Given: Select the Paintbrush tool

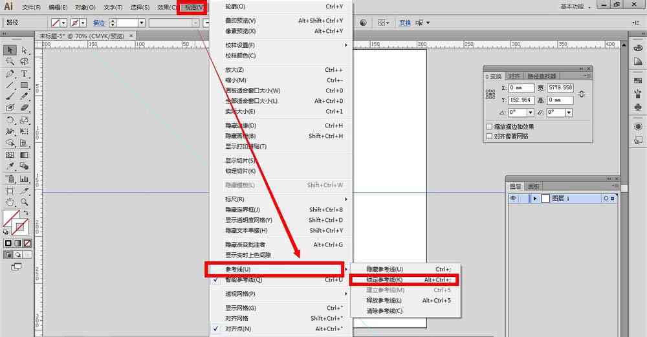Looking at the screenshot, I should coord(10,96).
